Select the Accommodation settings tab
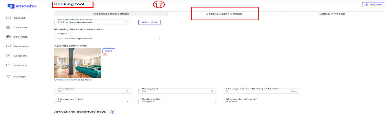The width and height of the screenshot is (388, 115). (111, 14)
